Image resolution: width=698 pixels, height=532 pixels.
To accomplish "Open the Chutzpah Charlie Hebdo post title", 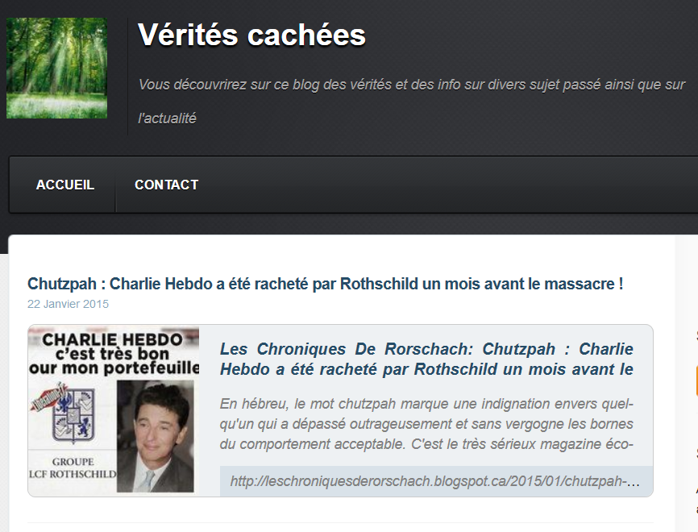I will 325,284.
